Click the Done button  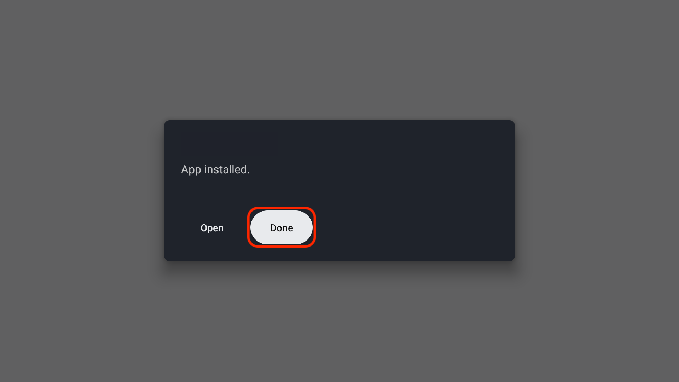point(282,228)
